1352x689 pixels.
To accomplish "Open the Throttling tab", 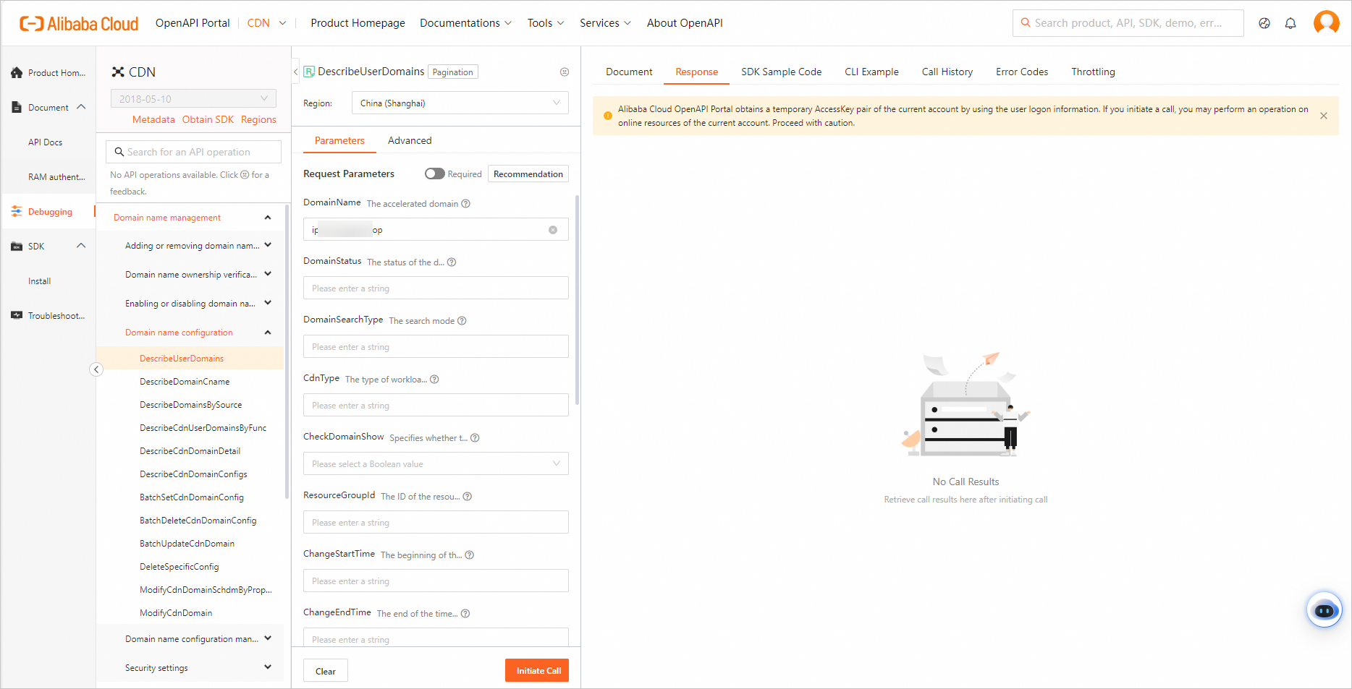I will click(x=1093, y=72).
